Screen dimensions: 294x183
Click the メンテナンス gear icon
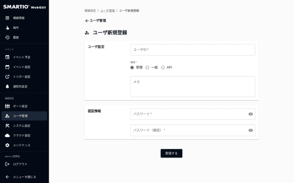click(x=7, y=145)
